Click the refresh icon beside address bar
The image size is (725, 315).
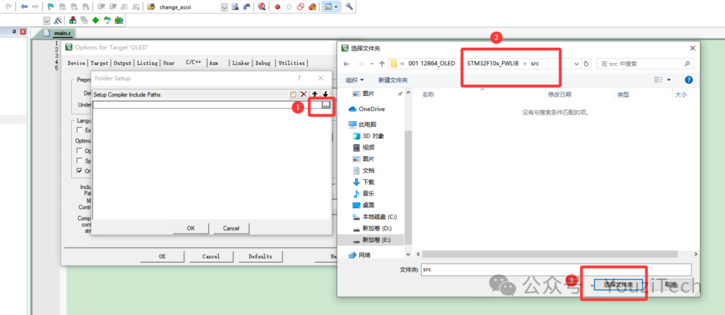(x=586, y=64)
